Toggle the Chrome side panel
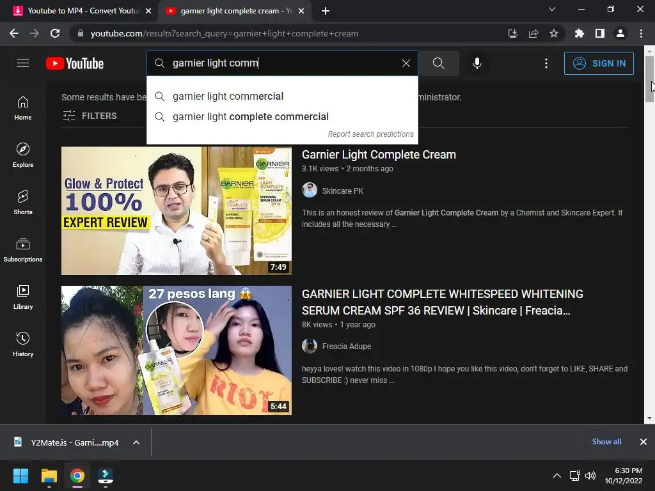Image resolution: width=655 pixels, height=491 pixels. [x=600, y=33]
